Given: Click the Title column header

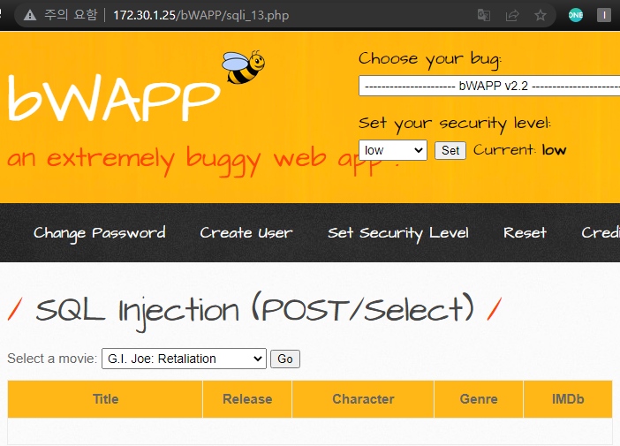Looking at the screenshot, I should click(105, 399).
